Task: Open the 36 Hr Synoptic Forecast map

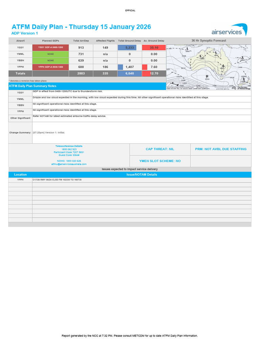Action: click(209, 67)
